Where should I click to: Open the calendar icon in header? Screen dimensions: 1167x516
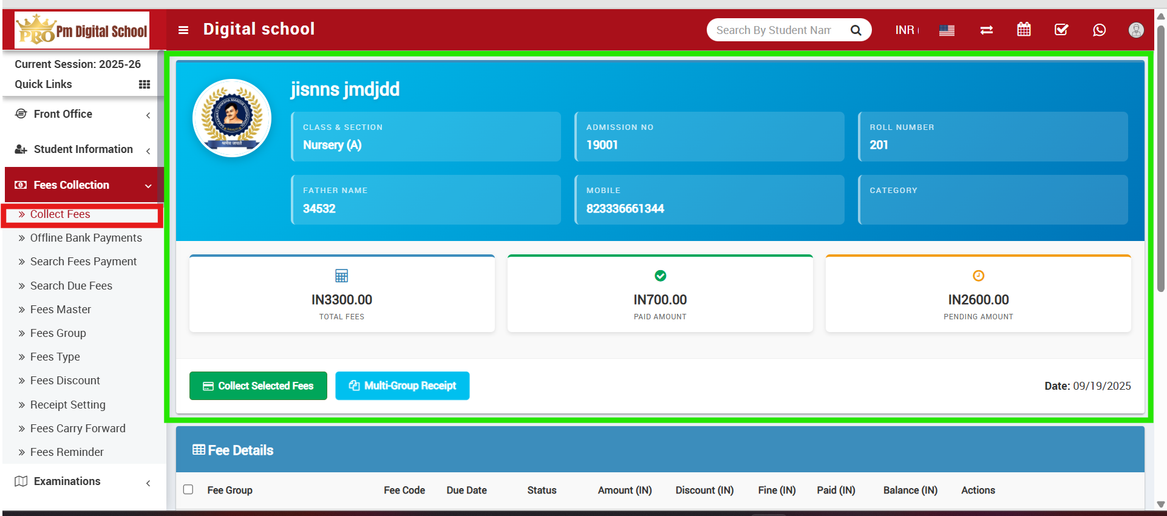(1024, 30)
